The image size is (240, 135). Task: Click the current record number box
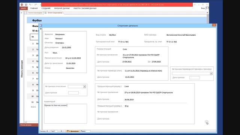(54, 131)
